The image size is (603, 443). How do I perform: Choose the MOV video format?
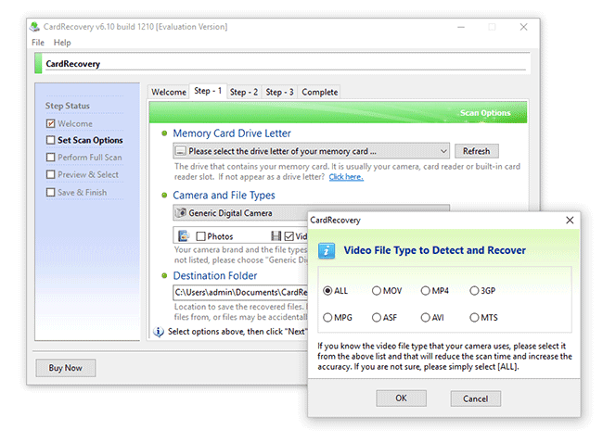[387, 290]
